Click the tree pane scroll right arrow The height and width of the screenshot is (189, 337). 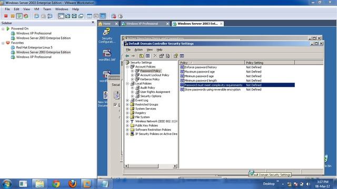pyautogui.click(x=175, y=166)
